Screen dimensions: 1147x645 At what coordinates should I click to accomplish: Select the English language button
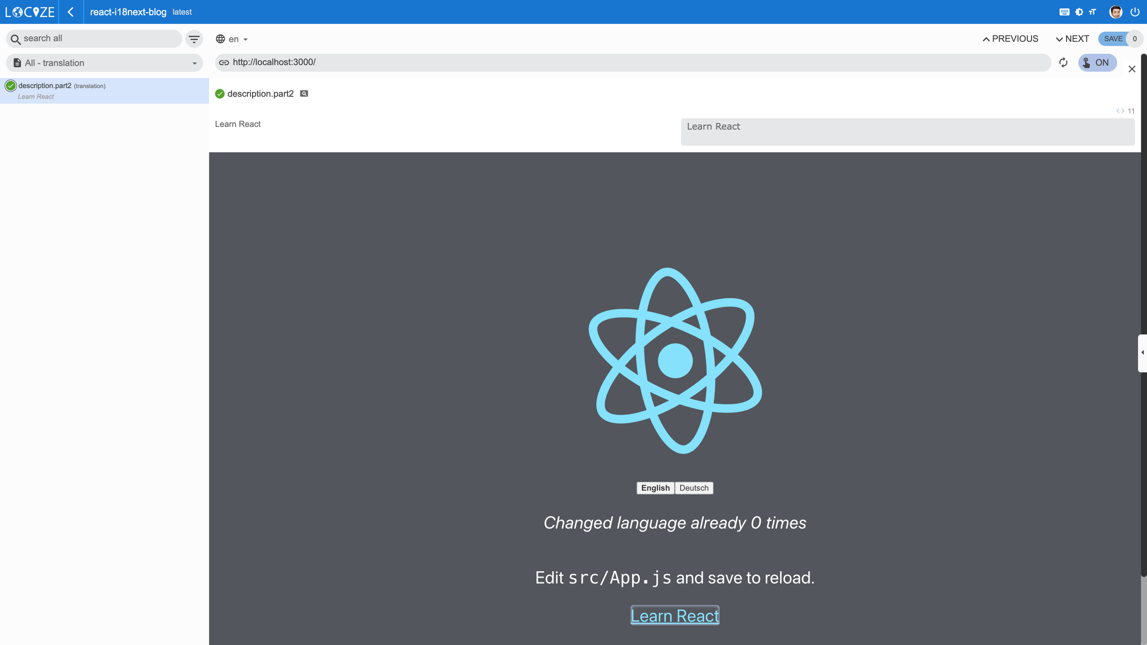click(655, 488)
